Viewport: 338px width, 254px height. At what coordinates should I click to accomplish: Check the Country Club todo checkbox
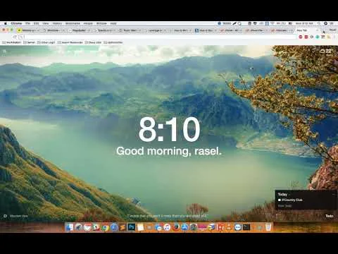[x=280, y=200]
